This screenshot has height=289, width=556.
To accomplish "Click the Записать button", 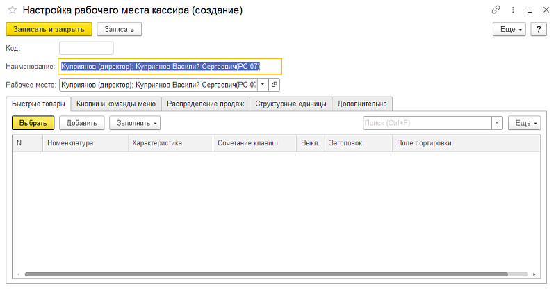I will coord(120,29).
